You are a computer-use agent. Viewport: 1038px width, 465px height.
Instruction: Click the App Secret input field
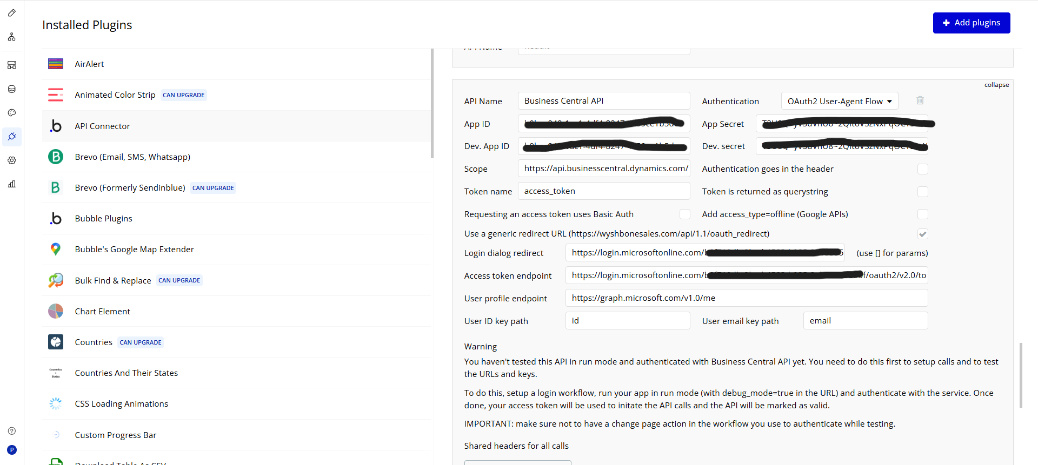point(842,124)
